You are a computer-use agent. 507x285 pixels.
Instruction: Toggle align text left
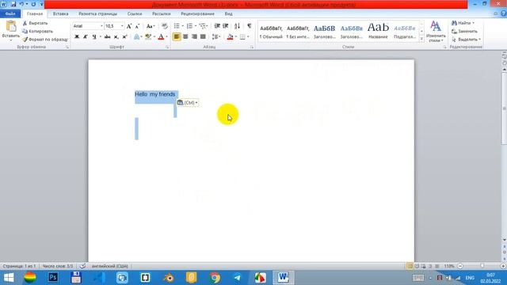(x=177, y=37)
